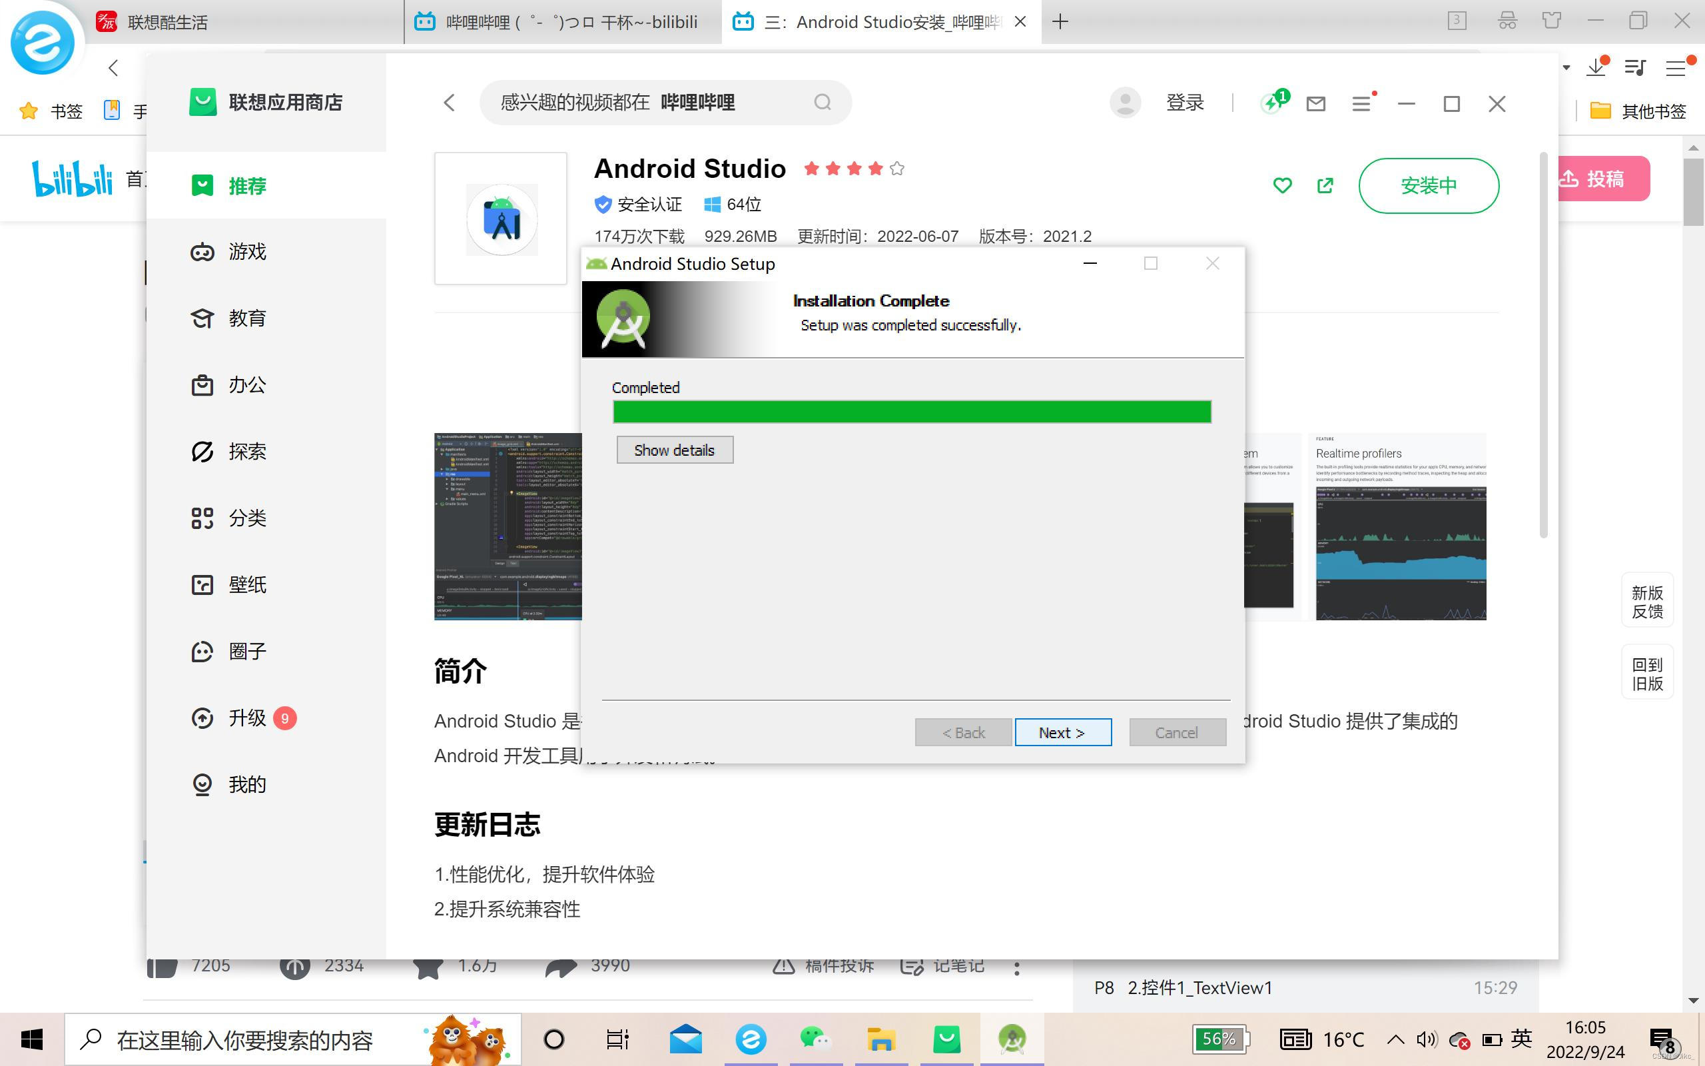
Task: Open 升级 updates with 9 badge
Action: 266,718
